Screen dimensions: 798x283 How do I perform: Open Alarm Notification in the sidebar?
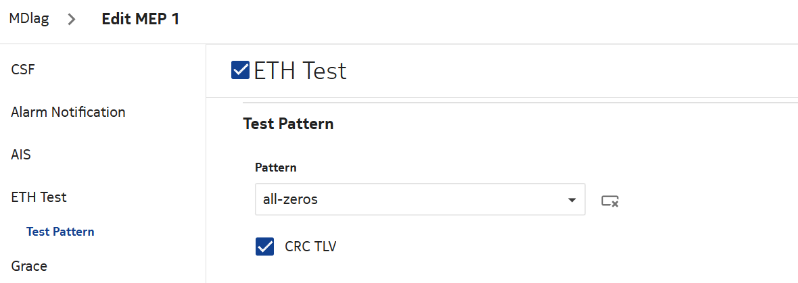coord(68,112)
